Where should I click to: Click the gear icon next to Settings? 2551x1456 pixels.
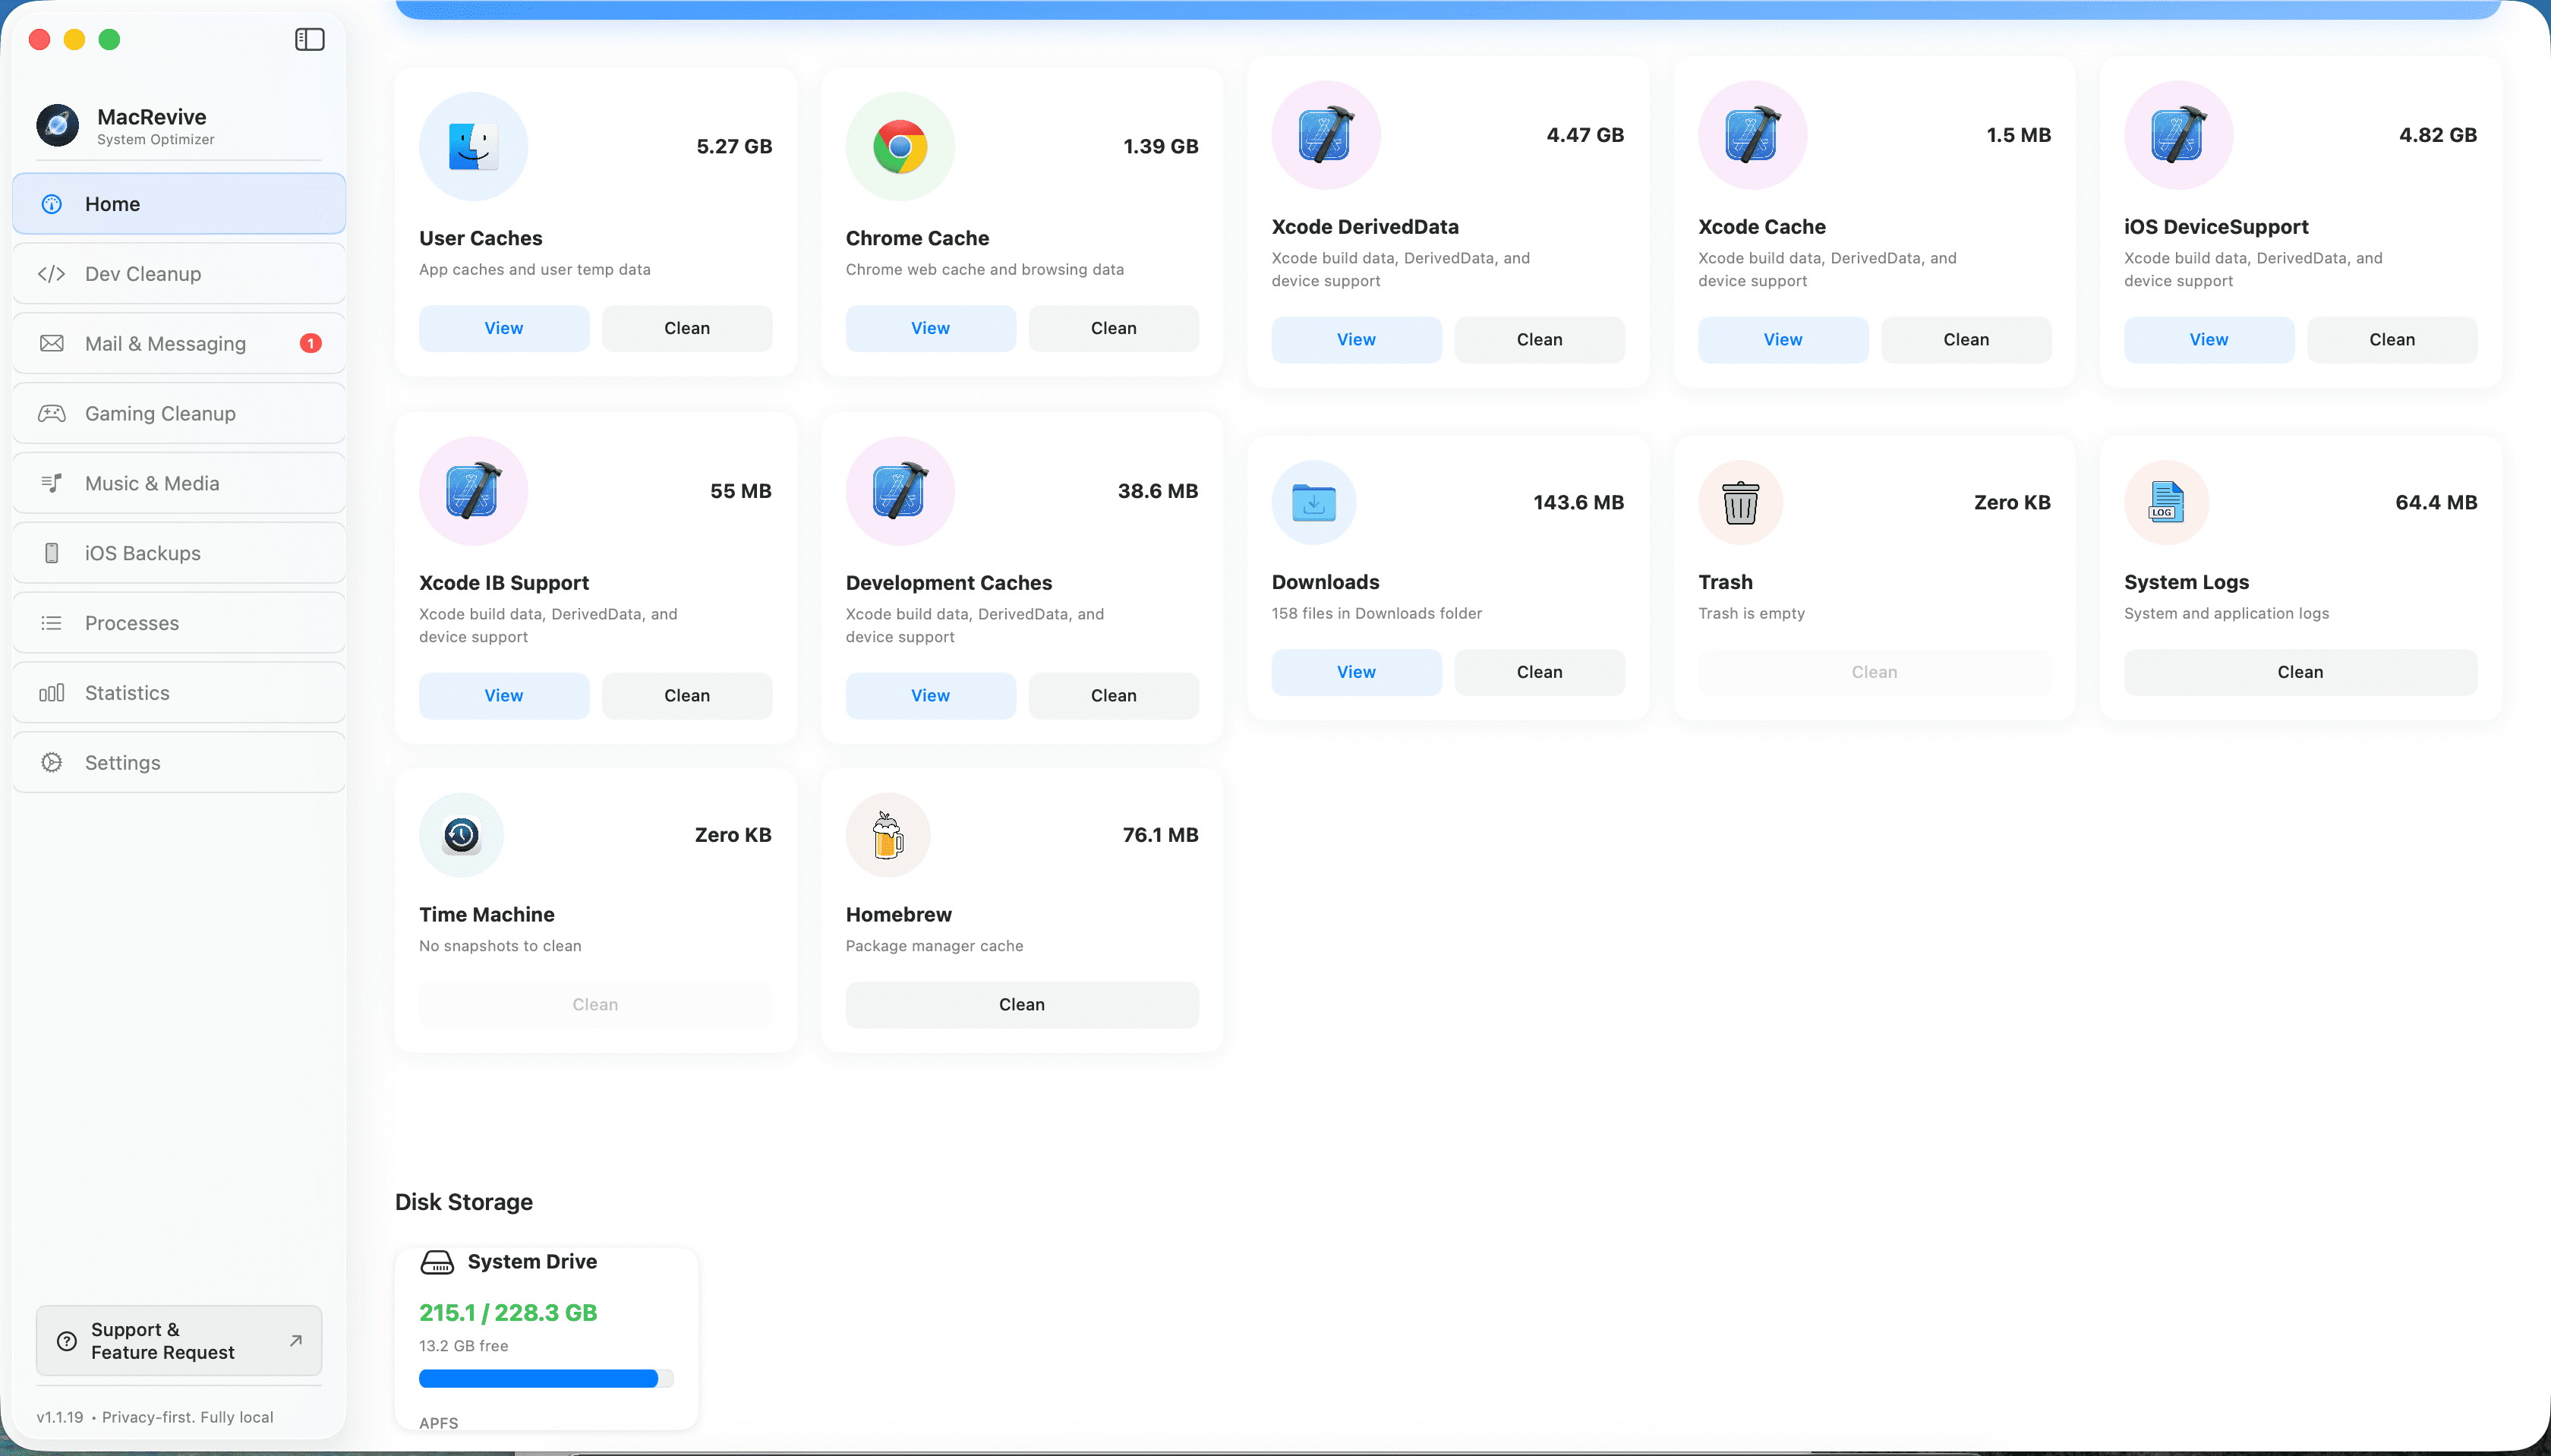click(x=52, y=762)
